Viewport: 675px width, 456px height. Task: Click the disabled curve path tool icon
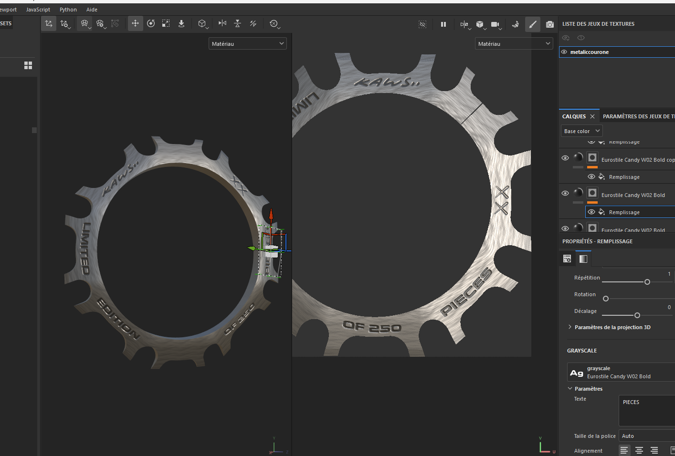coord(115,23)
